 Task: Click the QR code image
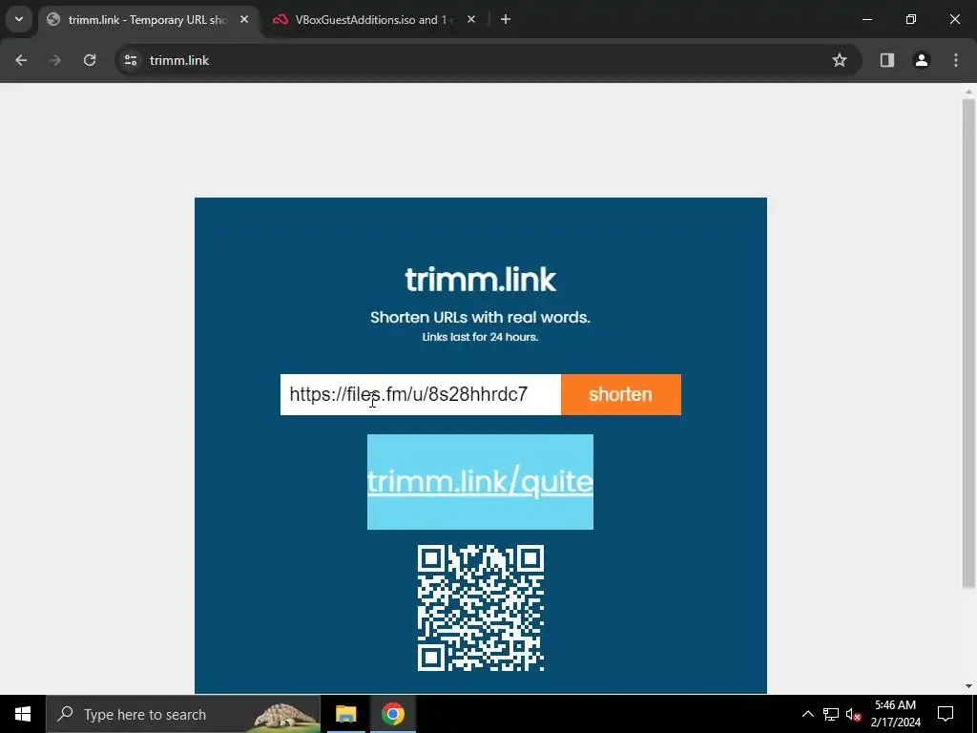click(481, 608)
